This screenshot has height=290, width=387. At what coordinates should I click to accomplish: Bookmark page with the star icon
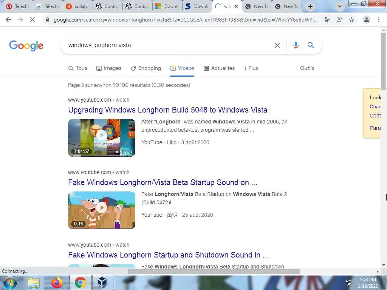(x=351, y=20)
